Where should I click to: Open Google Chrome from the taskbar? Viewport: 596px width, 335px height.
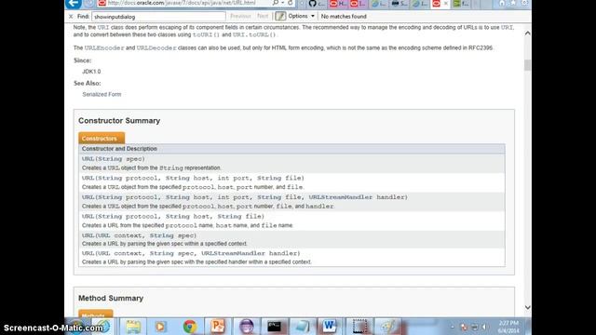(190, 327)
